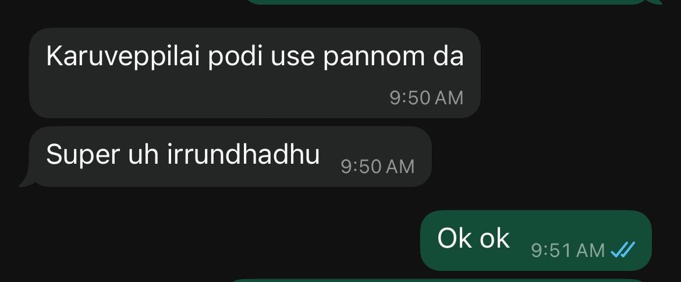Select the Karuveppilai podi use pannom da message
The image size is (681, 282).
pos(254,73)
